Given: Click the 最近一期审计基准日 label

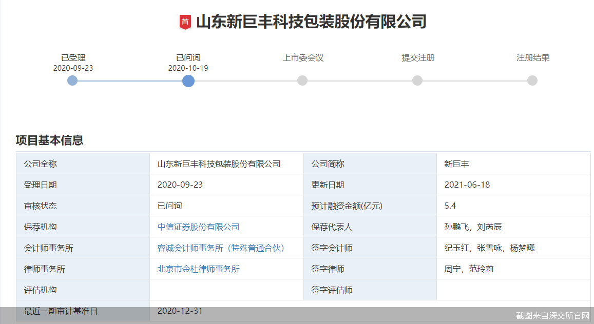Looking at the screenshot, I should (x=61, y=311).
